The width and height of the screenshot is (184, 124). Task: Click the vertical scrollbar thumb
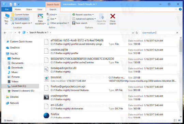click(181, 46)
